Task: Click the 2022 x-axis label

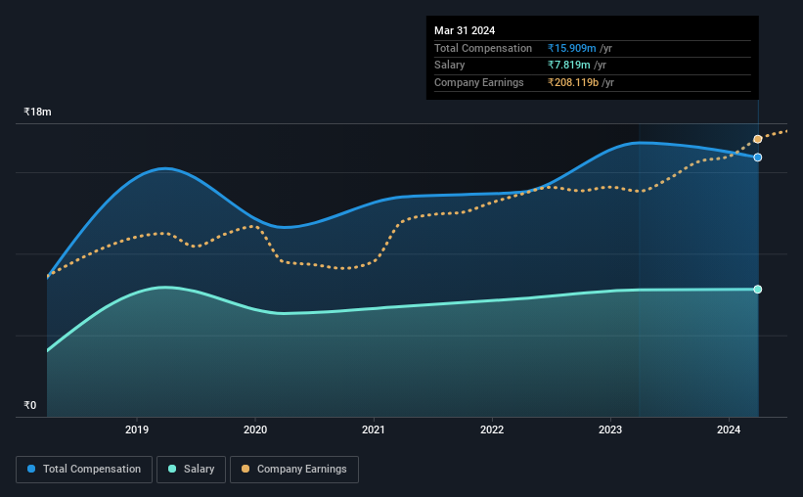Action: [x=492, y=429]
